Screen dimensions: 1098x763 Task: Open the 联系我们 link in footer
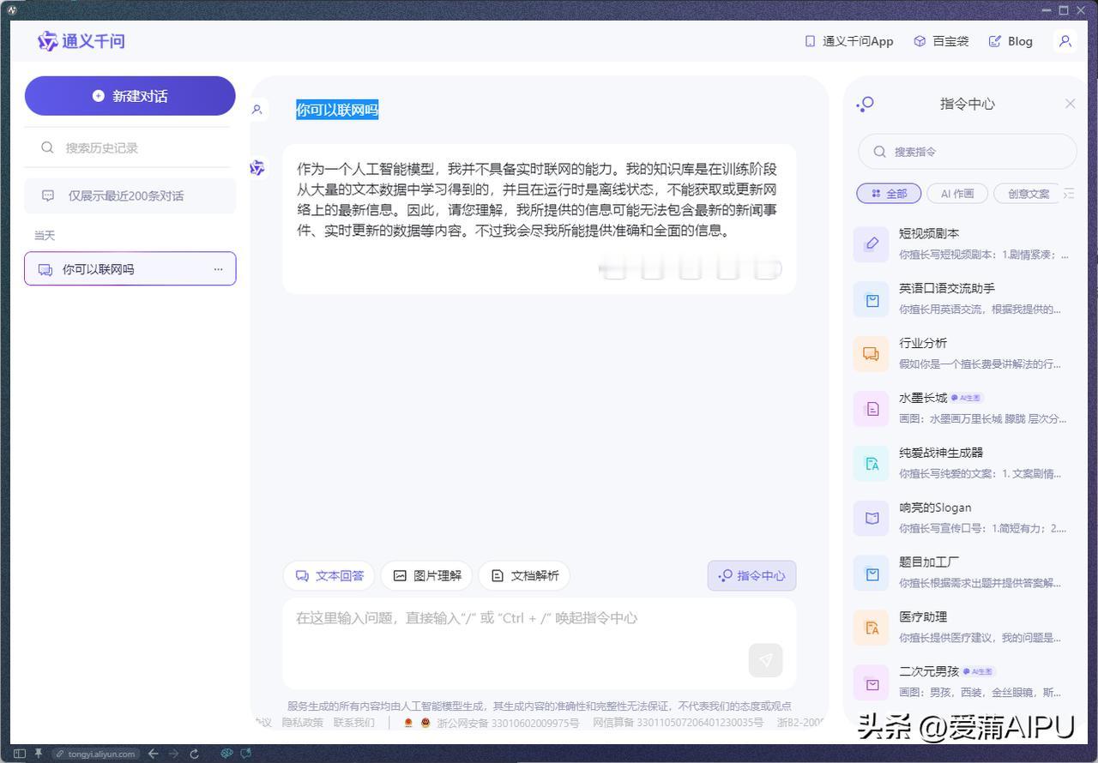click(354, 723)
